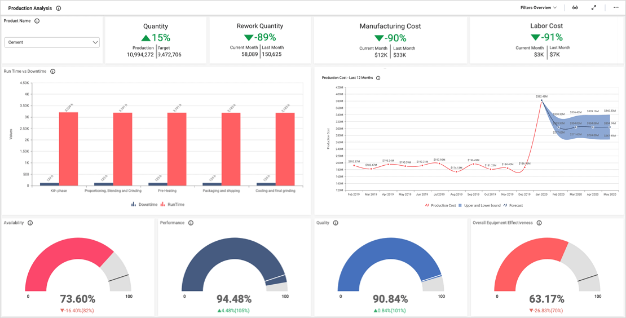Select the Manufacturing Cost -90% KPI card
Screen dimensions: 626x318
[390, 39]
